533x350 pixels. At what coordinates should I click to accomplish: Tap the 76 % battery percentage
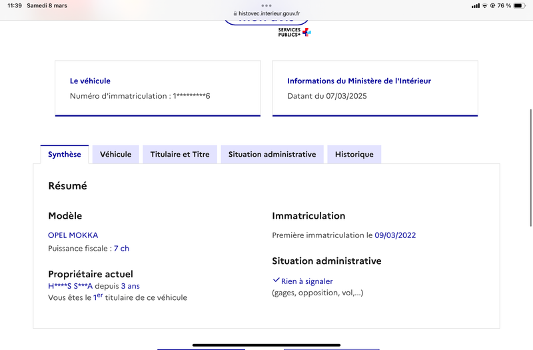[x=504, y=5]
